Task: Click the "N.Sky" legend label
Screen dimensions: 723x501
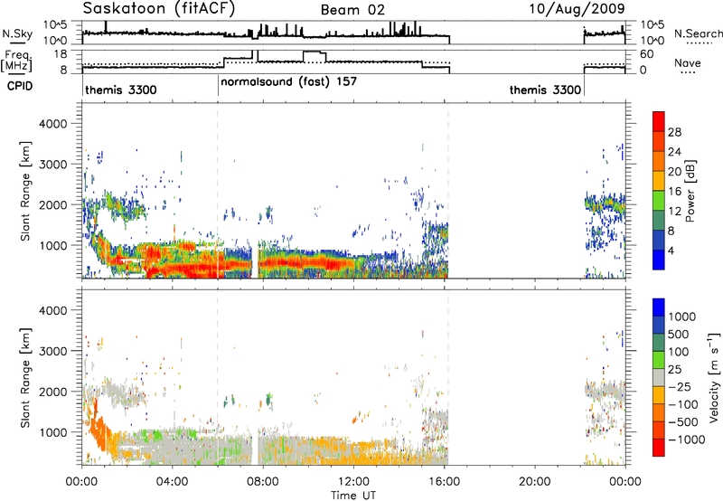Action: (17, 33)
